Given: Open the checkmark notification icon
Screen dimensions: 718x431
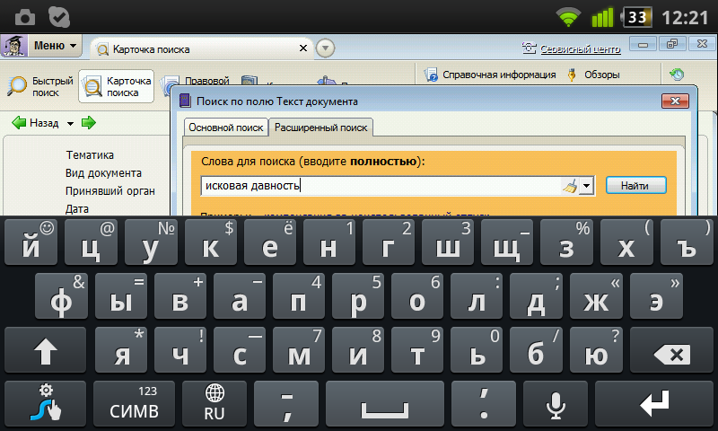Looking at the screenshot, I should 59,17.
